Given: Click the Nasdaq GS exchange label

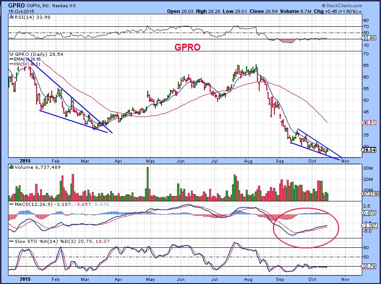Looking at the screenshot, I should pos(64,5).
